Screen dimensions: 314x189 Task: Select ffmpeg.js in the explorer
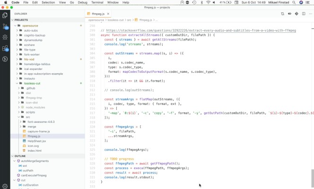(x=34, y=136)
